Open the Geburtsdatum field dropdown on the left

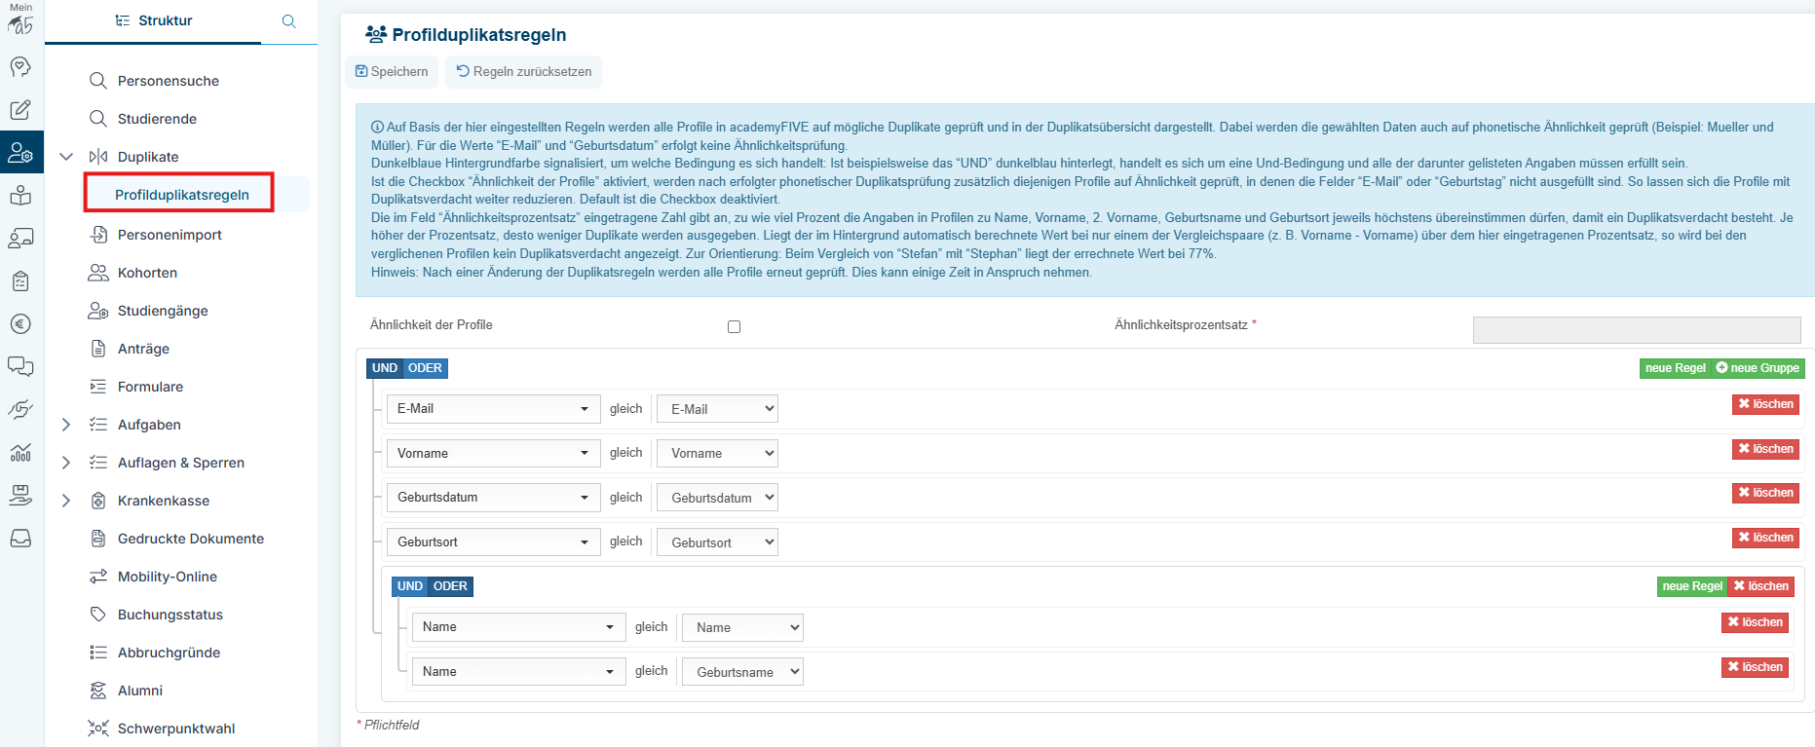pyautogui.click(x=492, y=498)
